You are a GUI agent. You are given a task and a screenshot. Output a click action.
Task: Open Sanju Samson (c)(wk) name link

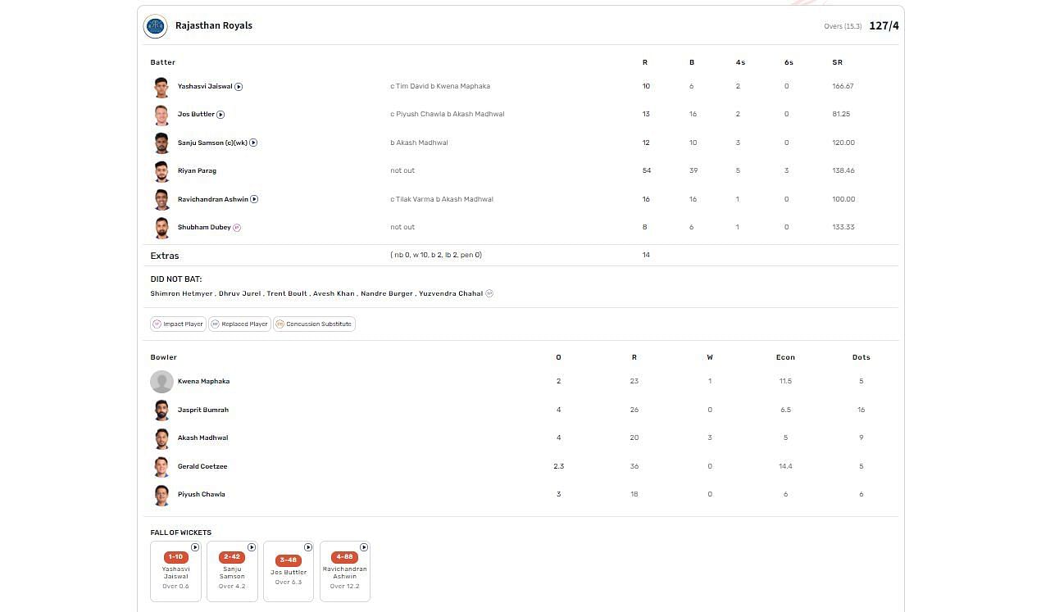[x=212, y=143]
